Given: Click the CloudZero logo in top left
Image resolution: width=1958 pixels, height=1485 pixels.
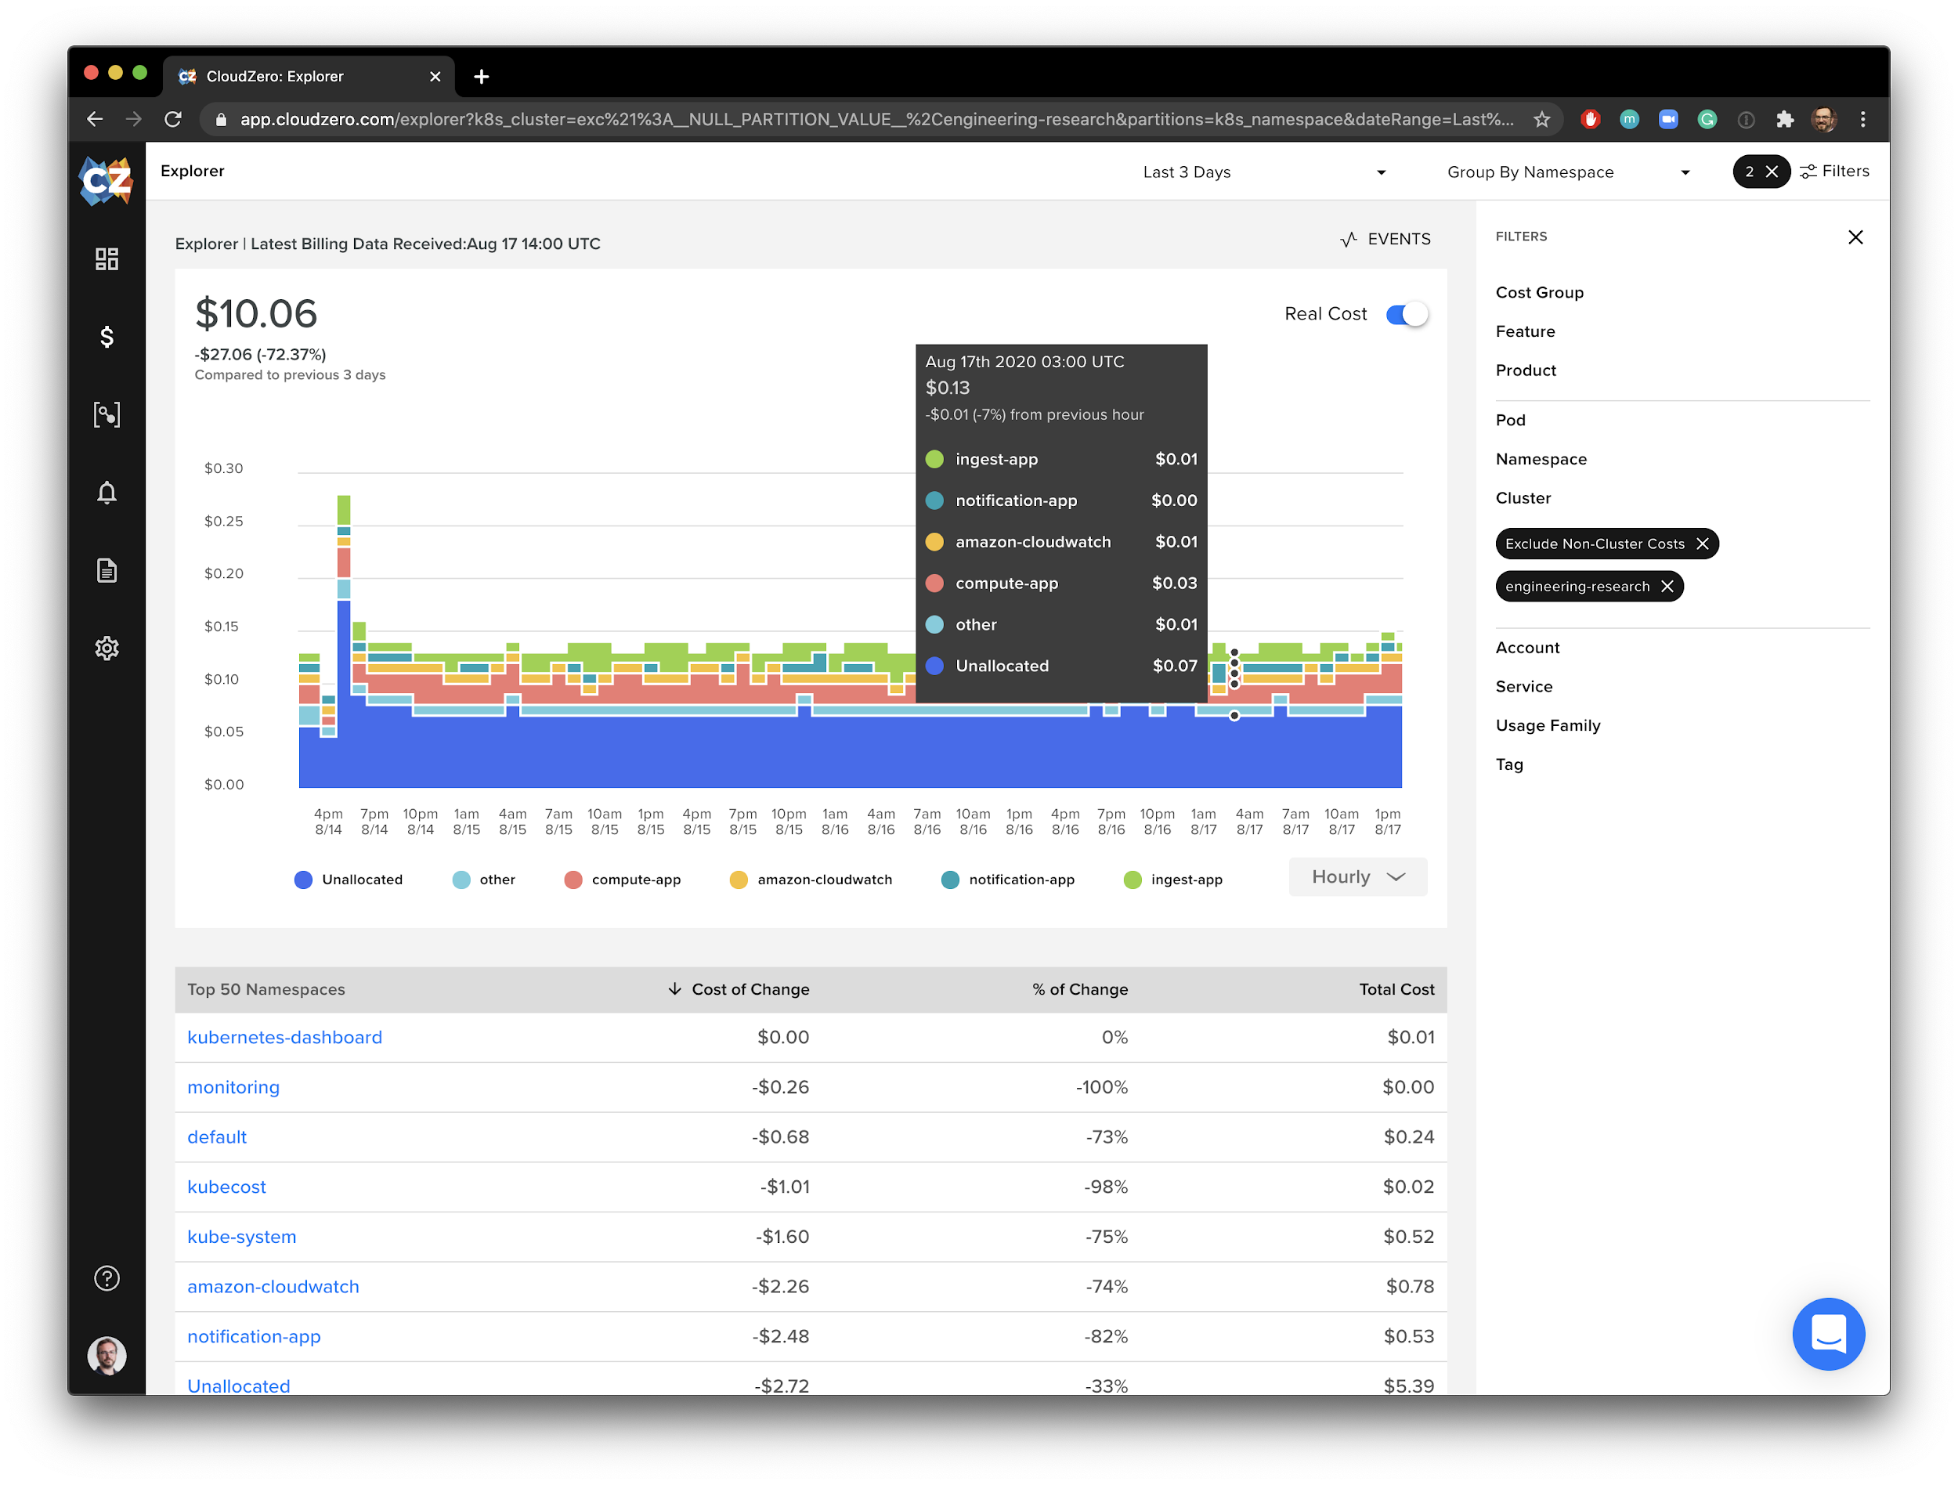Looking at the screenshot, I should 107,182.
